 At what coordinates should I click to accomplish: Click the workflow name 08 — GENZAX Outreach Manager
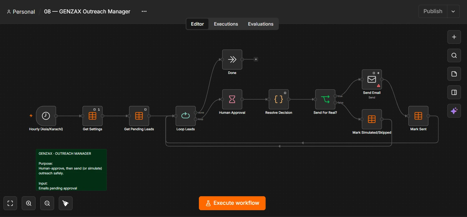(87, 11)
